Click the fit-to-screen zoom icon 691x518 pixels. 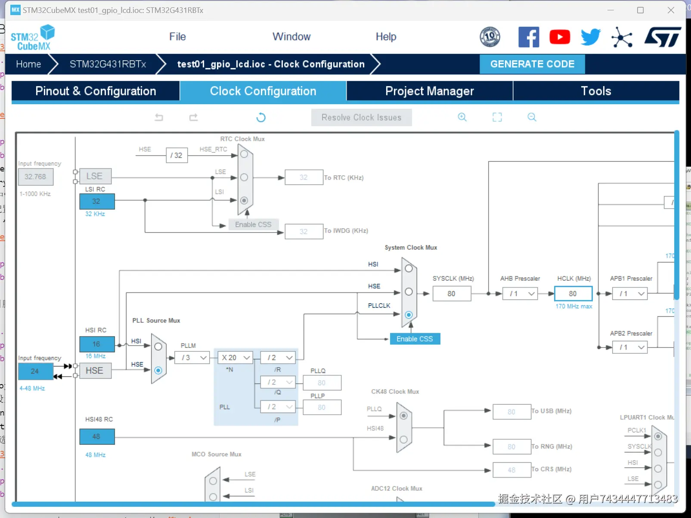click(x=497, y=117)
